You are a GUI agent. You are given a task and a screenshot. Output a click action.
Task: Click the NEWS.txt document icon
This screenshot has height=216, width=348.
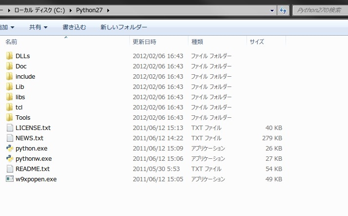pos(10,138)
